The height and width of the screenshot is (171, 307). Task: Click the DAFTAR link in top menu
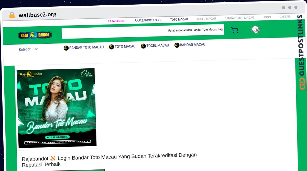click(x=284, y=17)
